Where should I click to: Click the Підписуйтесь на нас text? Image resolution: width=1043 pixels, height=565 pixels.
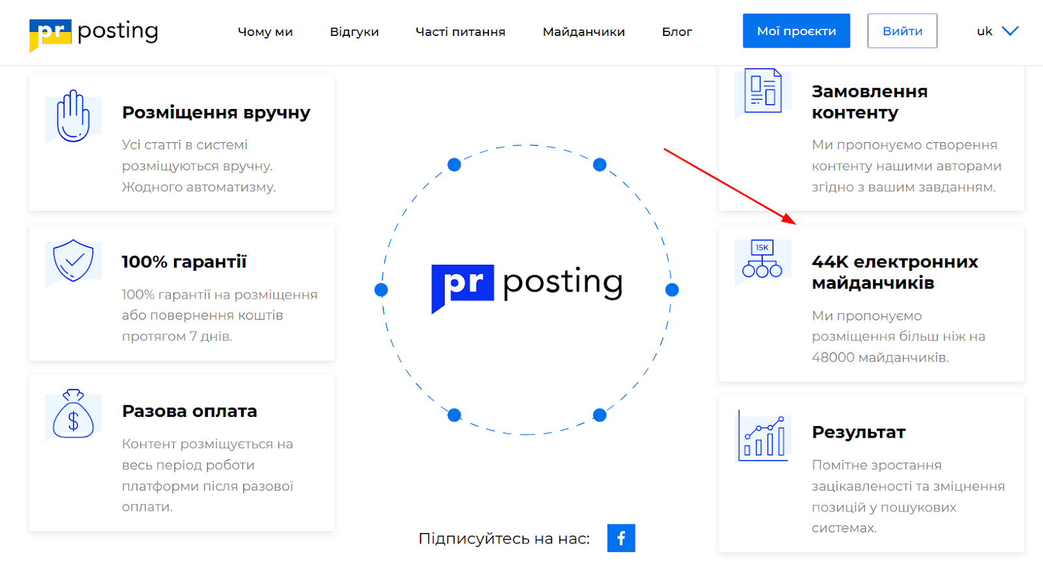[x=504, y=538]
